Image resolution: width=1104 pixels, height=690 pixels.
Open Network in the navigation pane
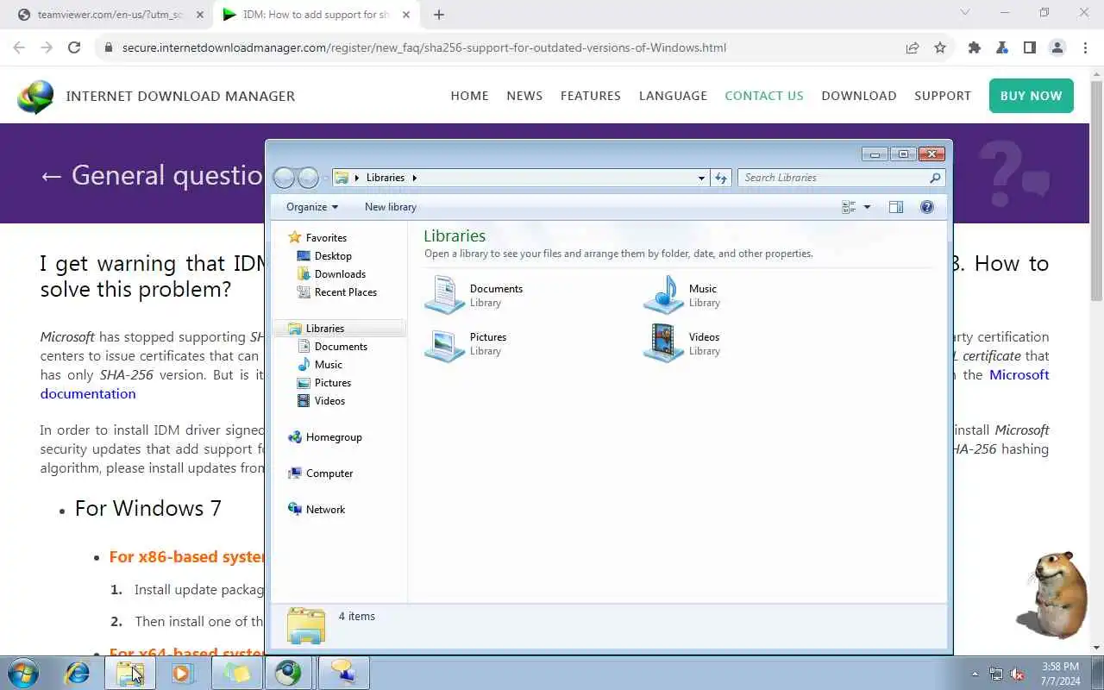pos(325,510)
